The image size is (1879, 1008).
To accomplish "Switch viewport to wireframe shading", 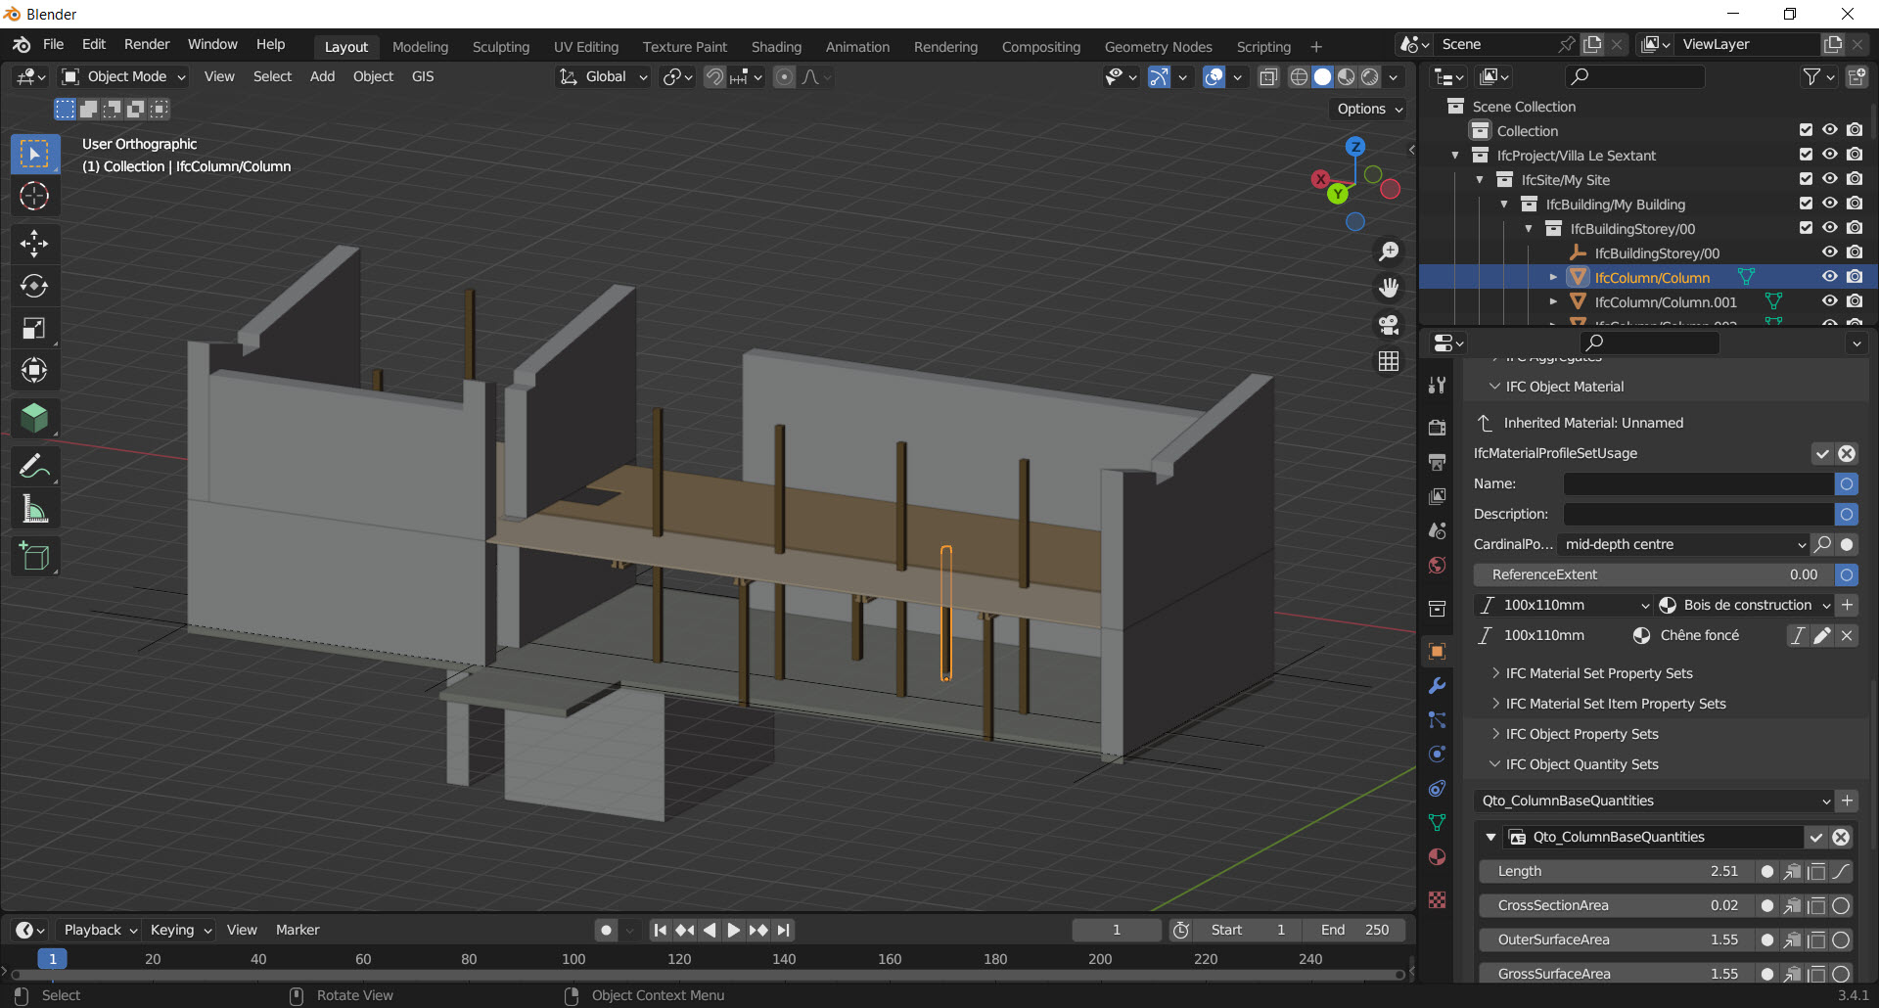I will point(1298,76).
